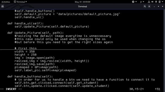Click comment '#but before this you need'
The width and height of the screenshot is (165, 92).
(x=64, y=42)
